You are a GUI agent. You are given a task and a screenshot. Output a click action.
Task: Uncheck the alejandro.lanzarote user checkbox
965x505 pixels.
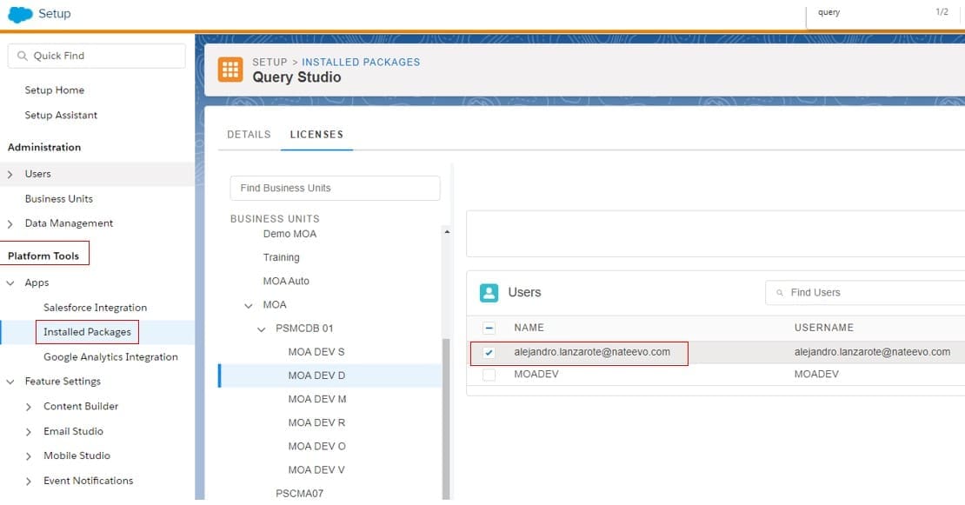click(x=489, y=353)
